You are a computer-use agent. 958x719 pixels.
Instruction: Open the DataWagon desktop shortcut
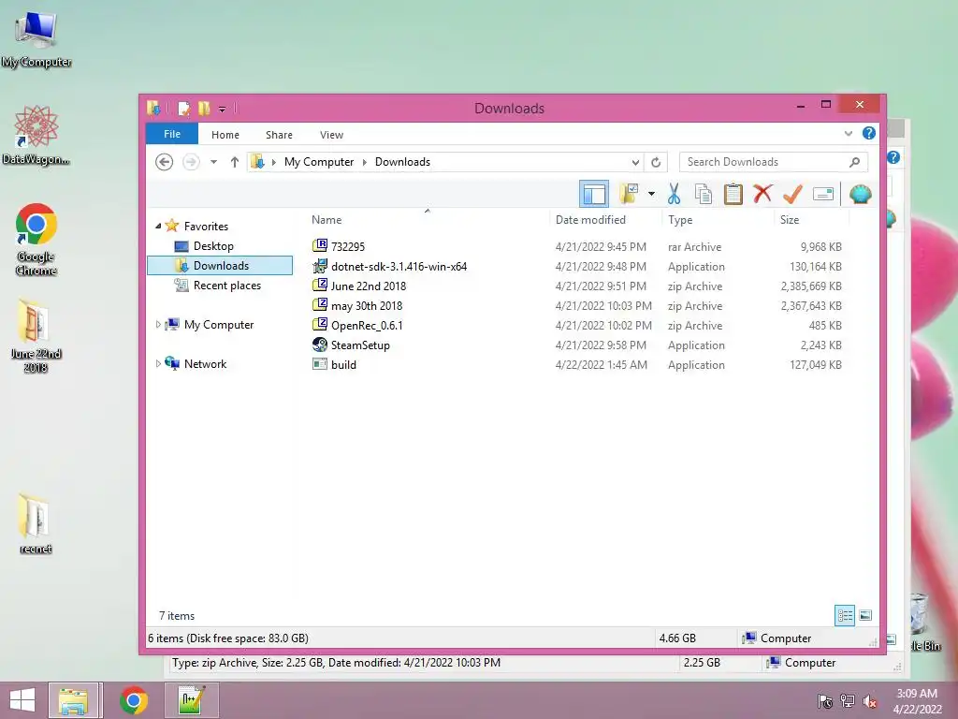point(36,135)
